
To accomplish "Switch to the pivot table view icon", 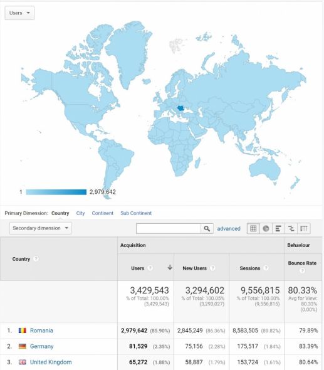I will click(304, 228).
